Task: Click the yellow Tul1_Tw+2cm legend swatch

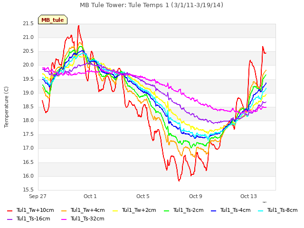Action: coord(115,210)
